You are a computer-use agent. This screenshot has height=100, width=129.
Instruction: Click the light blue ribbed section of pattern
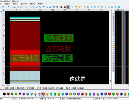tap(25, 76)
